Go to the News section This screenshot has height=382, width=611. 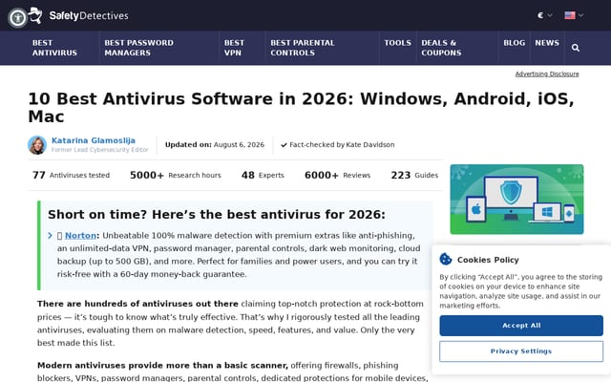pyautogui.click(x=547, y=43)
